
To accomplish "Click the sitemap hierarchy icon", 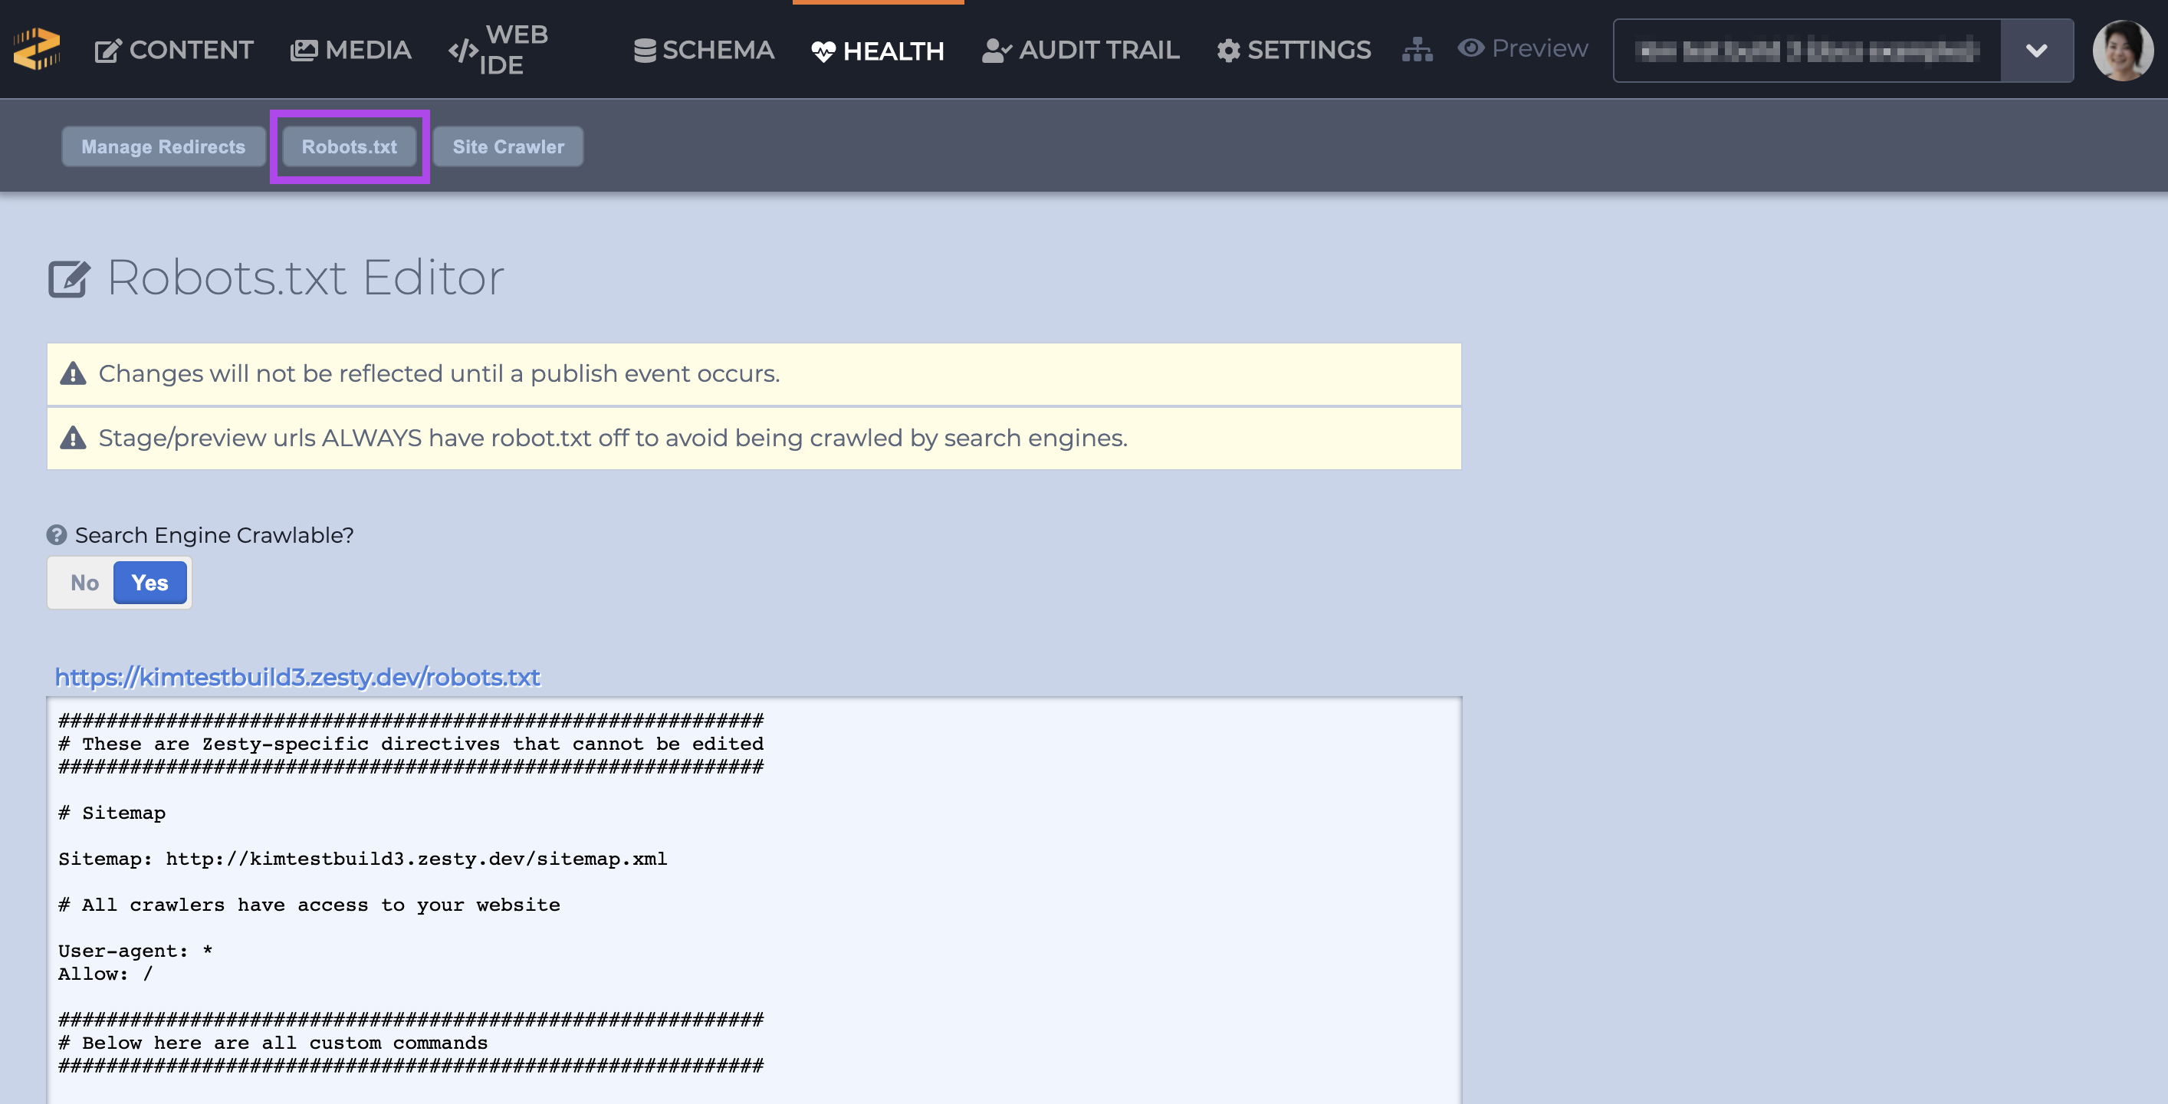I will click(x=1417, y=50).
